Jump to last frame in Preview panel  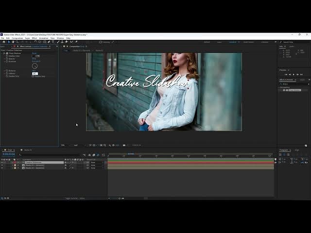[301, 74]
